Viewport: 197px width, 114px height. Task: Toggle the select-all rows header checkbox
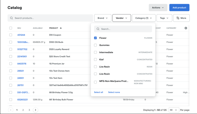11,28
